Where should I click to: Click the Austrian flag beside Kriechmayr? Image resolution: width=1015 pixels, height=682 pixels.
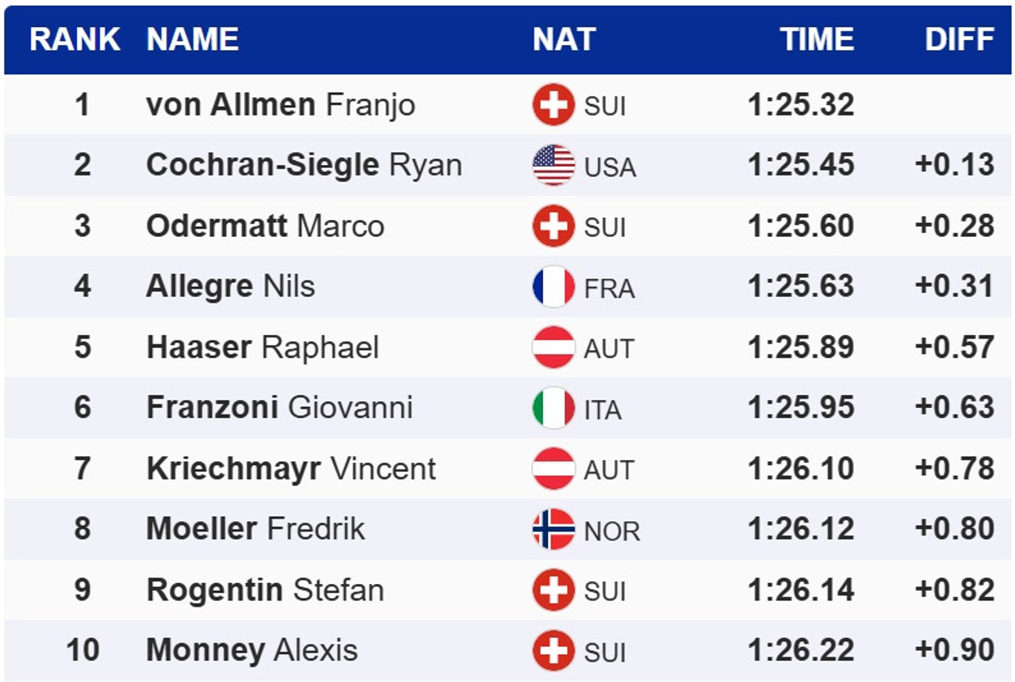coord(553,469)
